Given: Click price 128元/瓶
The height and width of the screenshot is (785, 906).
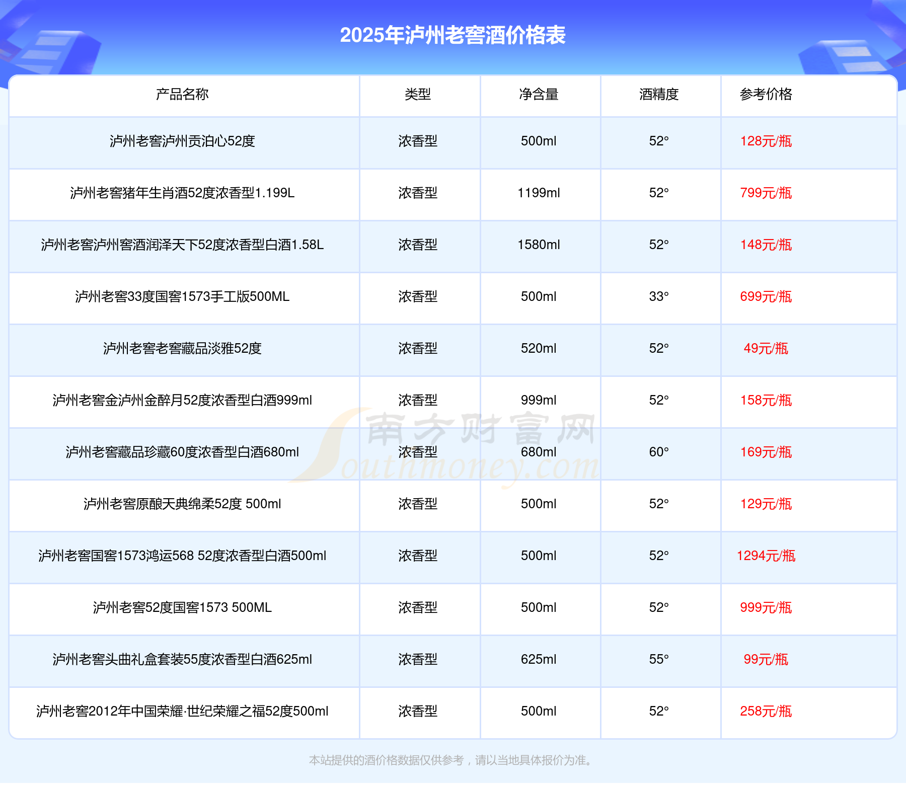Looking at the screenshot, I should pyautogui.click(x=766, y=141).
